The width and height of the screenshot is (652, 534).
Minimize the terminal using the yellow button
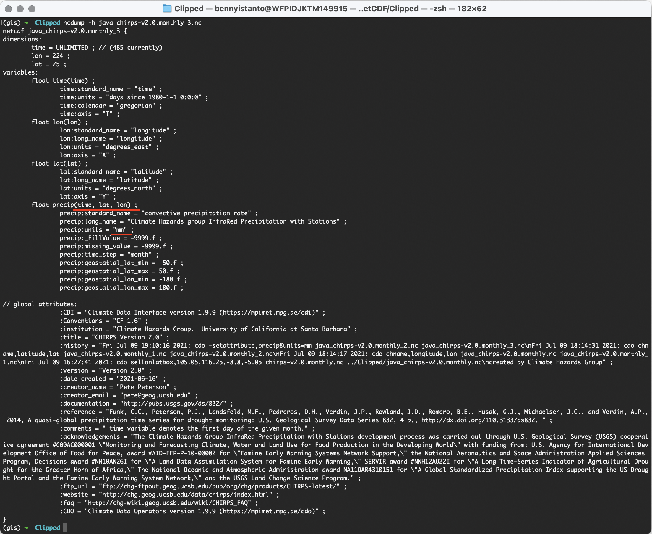coord(20,9)
